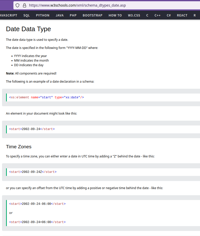
Task: Open the PYTHON tutorial menu item
Action: coord(43,15)
